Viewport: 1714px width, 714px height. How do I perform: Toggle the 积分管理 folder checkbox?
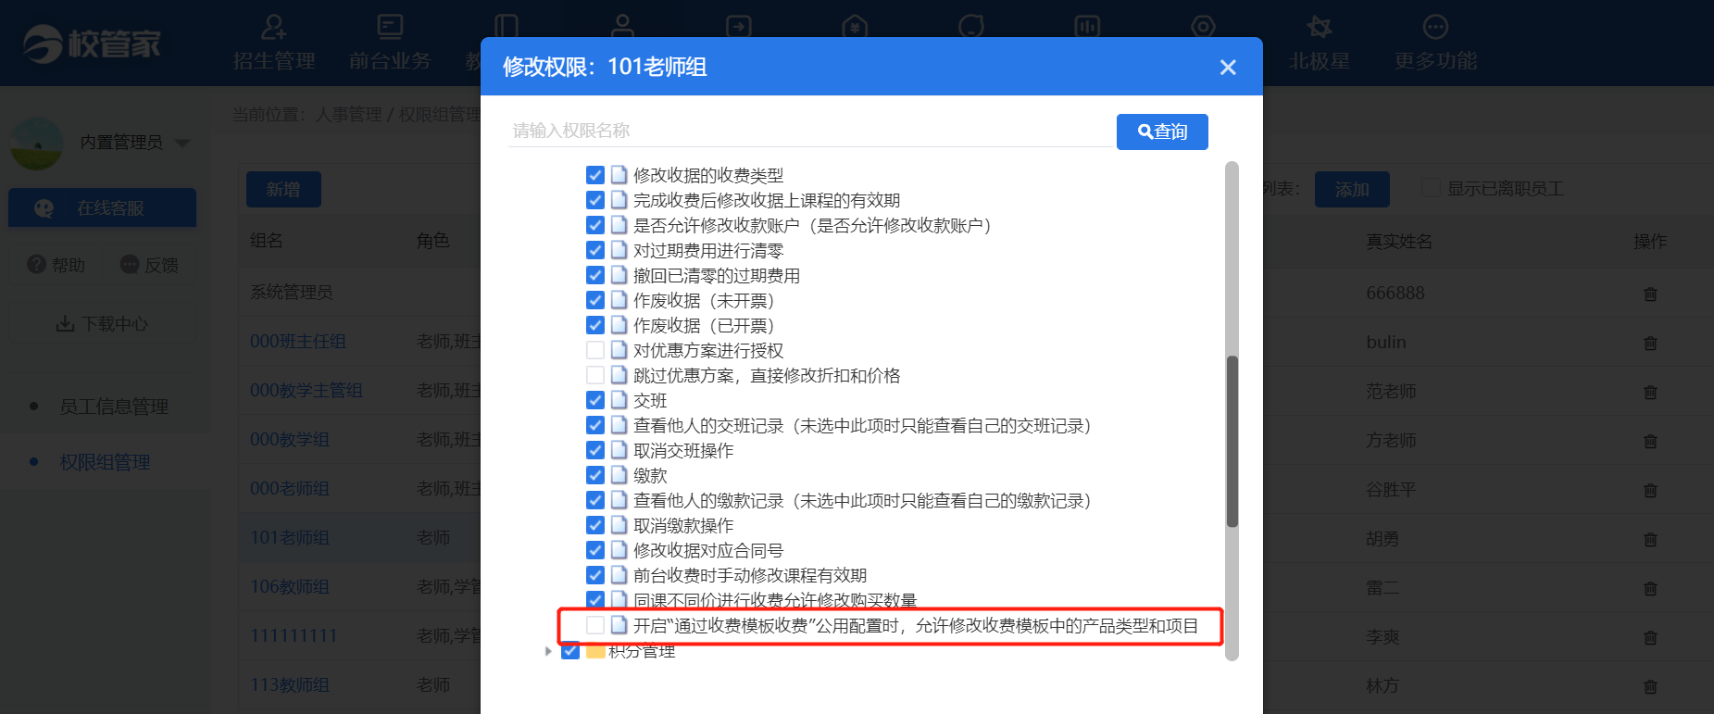point(570,650)
